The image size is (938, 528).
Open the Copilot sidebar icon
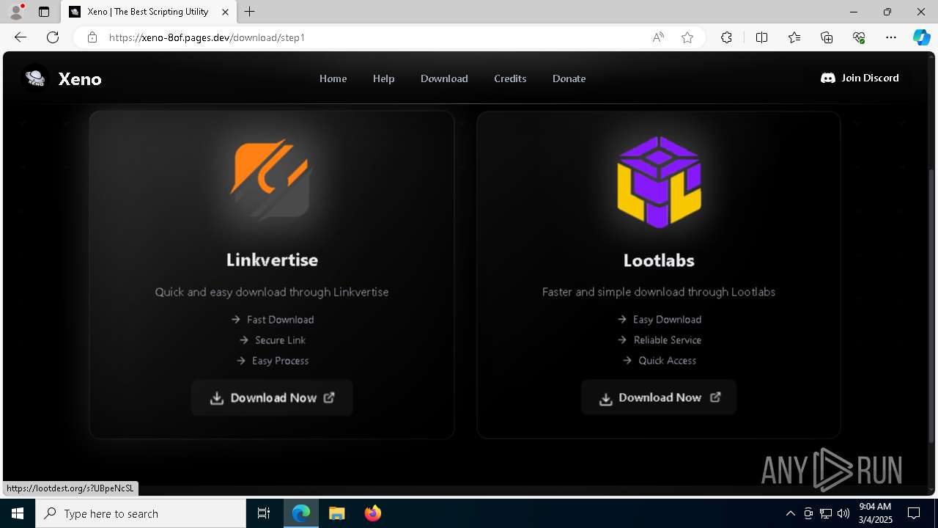921,37
